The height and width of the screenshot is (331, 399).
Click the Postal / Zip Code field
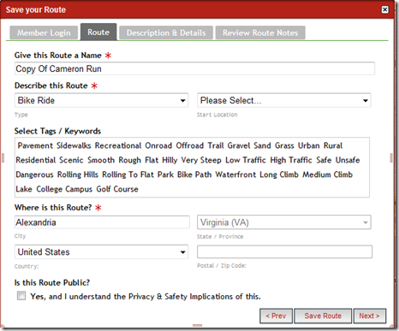[x=284, y=251]
